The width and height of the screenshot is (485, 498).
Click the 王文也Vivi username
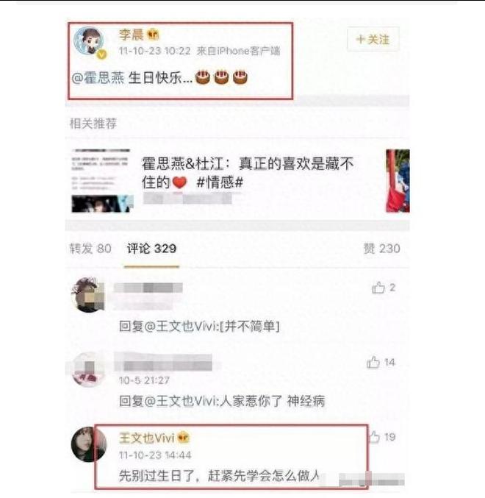pyautogui.click(x=146, y=438)
